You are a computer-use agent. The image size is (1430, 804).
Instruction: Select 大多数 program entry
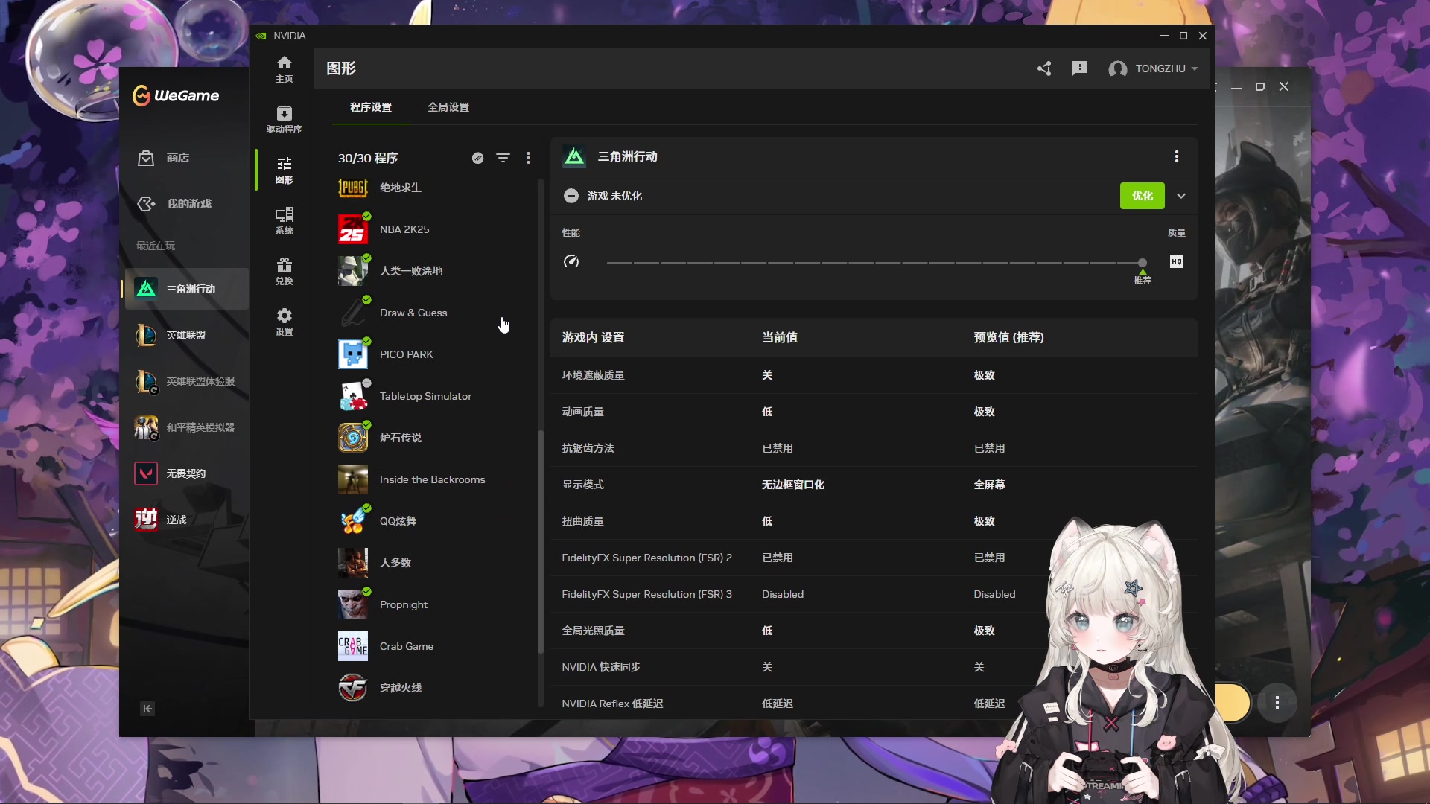point(434,563)
